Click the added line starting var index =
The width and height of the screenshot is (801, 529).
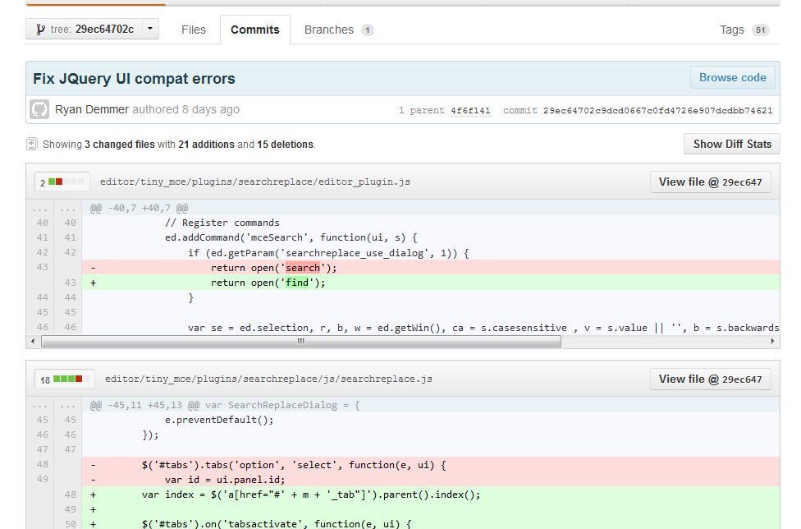431,494
